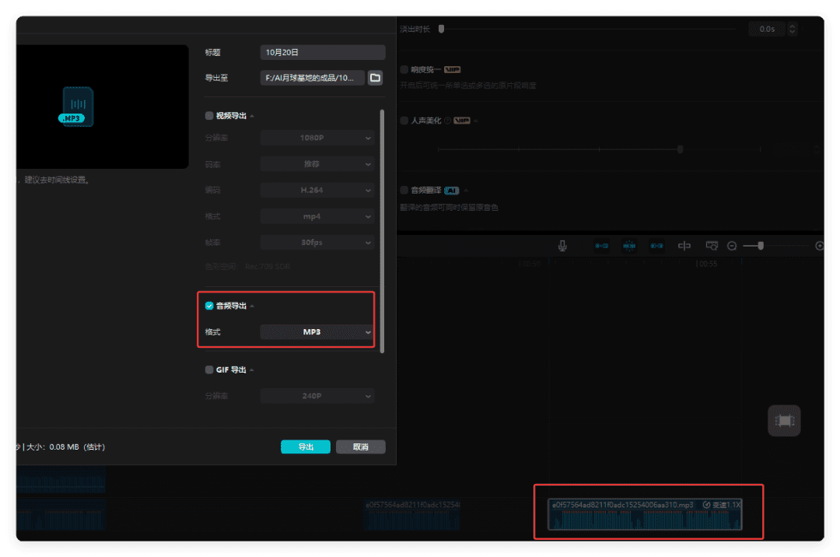Open the 240P GIF resolution dropdown
Screen dimensions: 840x557
pos(317,396)
